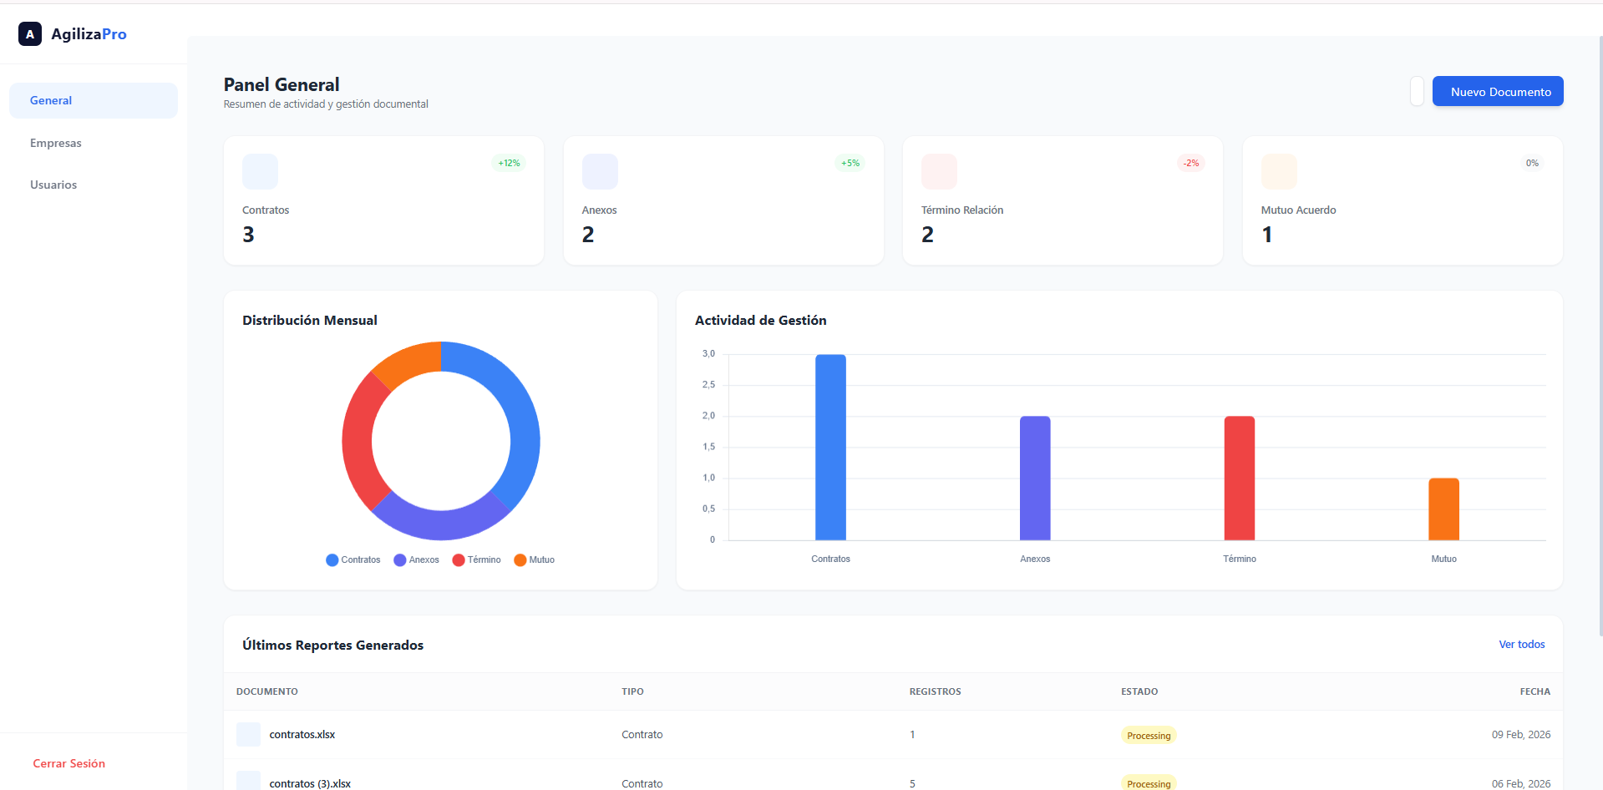Screen dimensions: 1603x790
Task: Click the contratos (3).xlsx file icon
Action: coord(248,780)
